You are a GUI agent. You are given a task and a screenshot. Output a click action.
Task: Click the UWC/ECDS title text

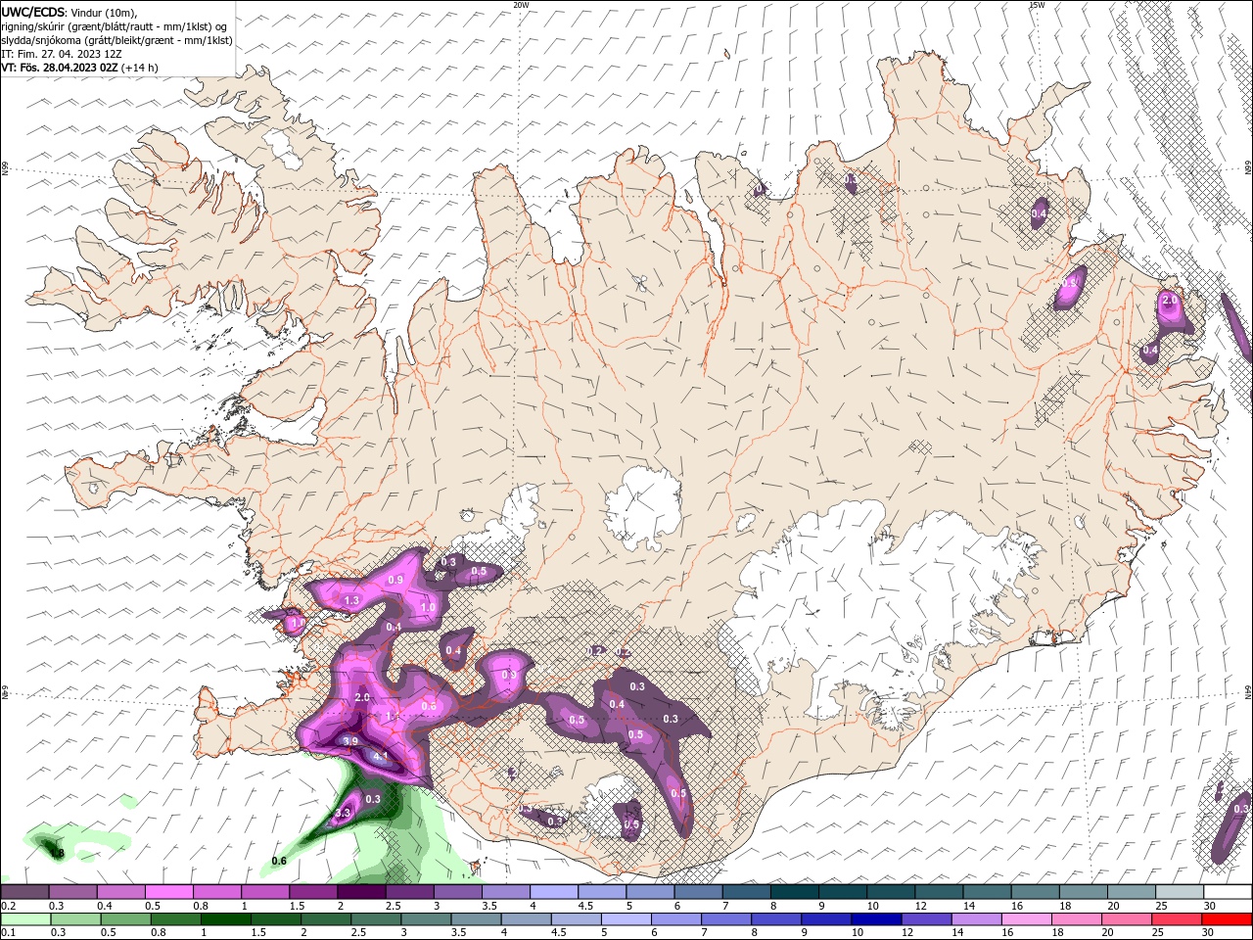33,12
